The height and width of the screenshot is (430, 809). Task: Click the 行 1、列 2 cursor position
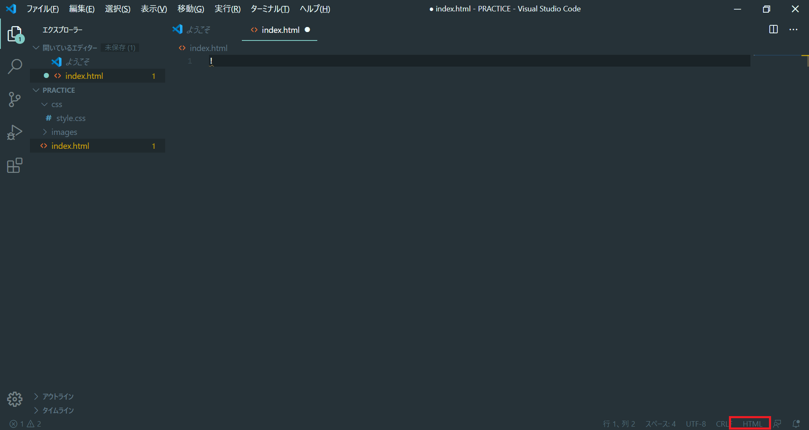pyautogui.click(x=619, y=424)
